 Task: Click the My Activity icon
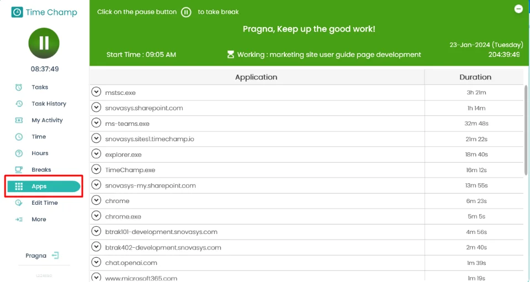(x=19, y=120)
